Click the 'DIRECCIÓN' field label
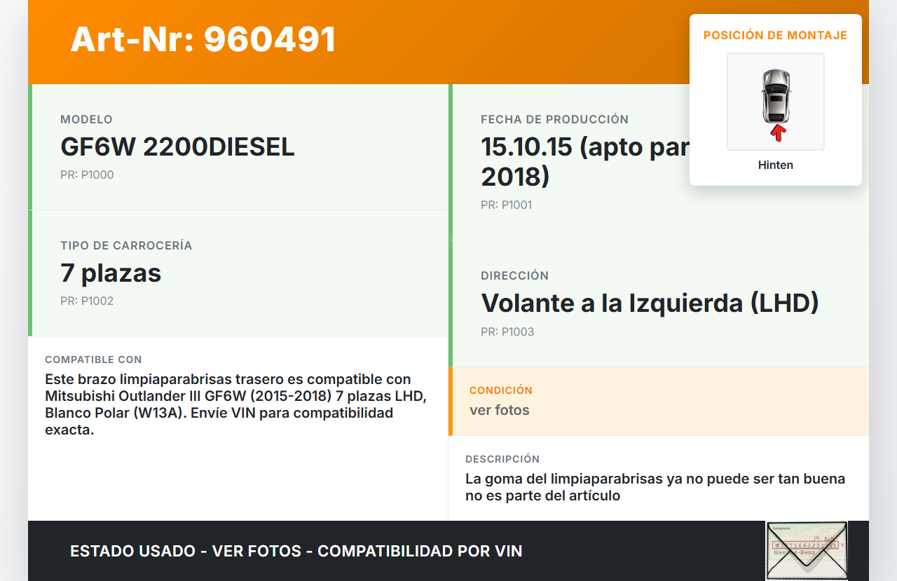 514,275
